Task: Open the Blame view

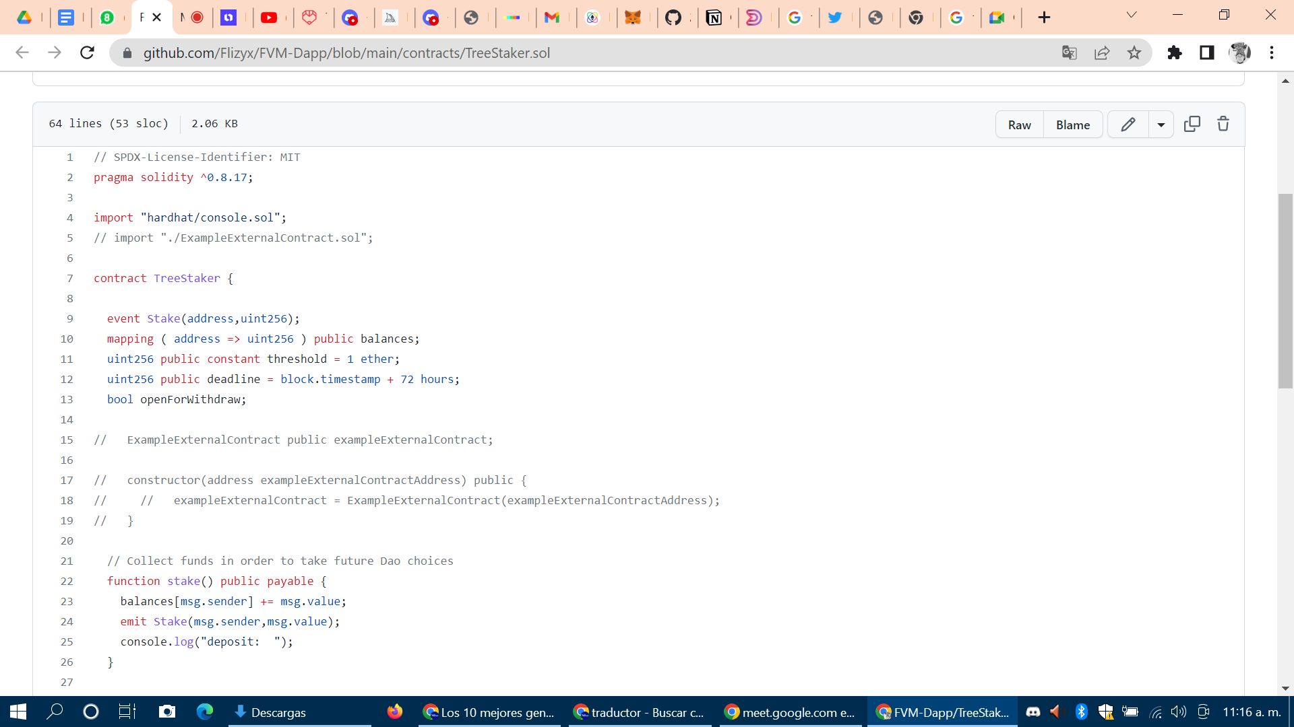Action: [1073, 125]
